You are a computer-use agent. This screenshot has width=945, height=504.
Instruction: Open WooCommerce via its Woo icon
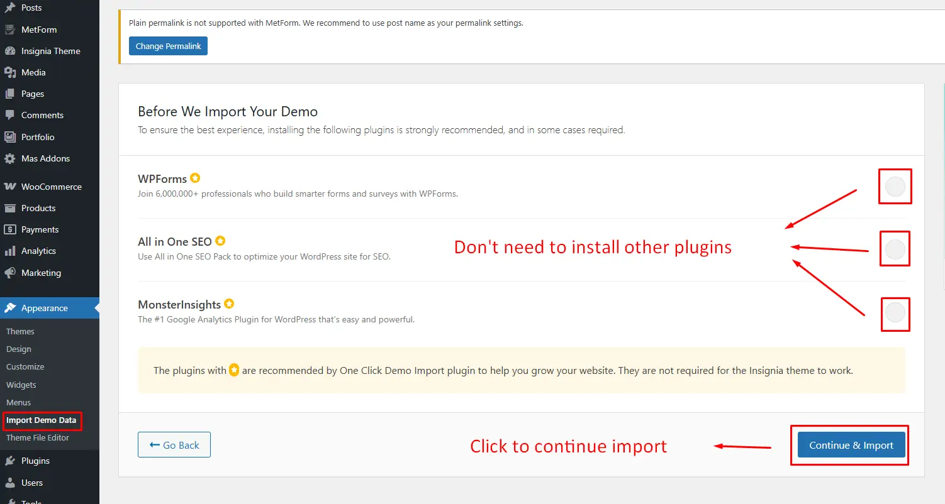coord(10,187)
